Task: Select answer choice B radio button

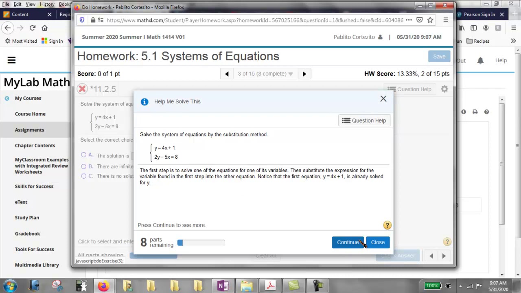Action: pyautogui.click(x=83, y=166)
